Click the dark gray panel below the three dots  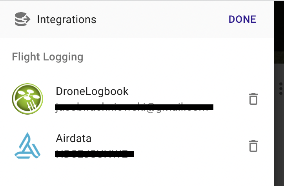[279, 141]
